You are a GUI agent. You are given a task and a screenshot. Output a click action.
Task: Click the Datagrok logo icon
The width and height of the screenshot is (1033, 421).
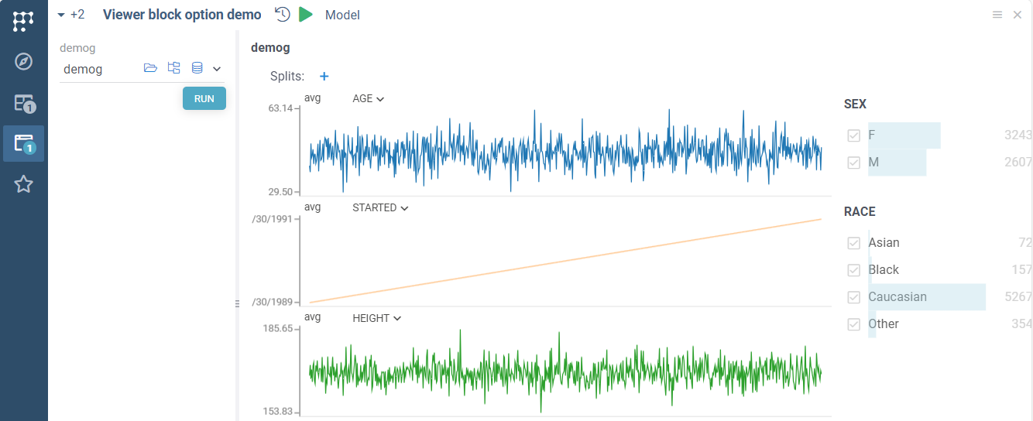pyautogui.click(x=23, y=21)
